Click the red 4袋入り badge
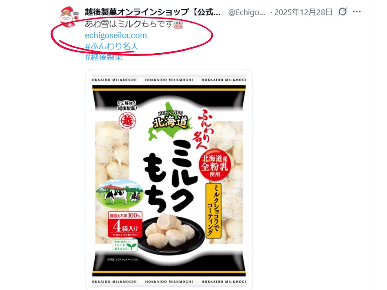387x290 pixels. (x=125, y=224)
